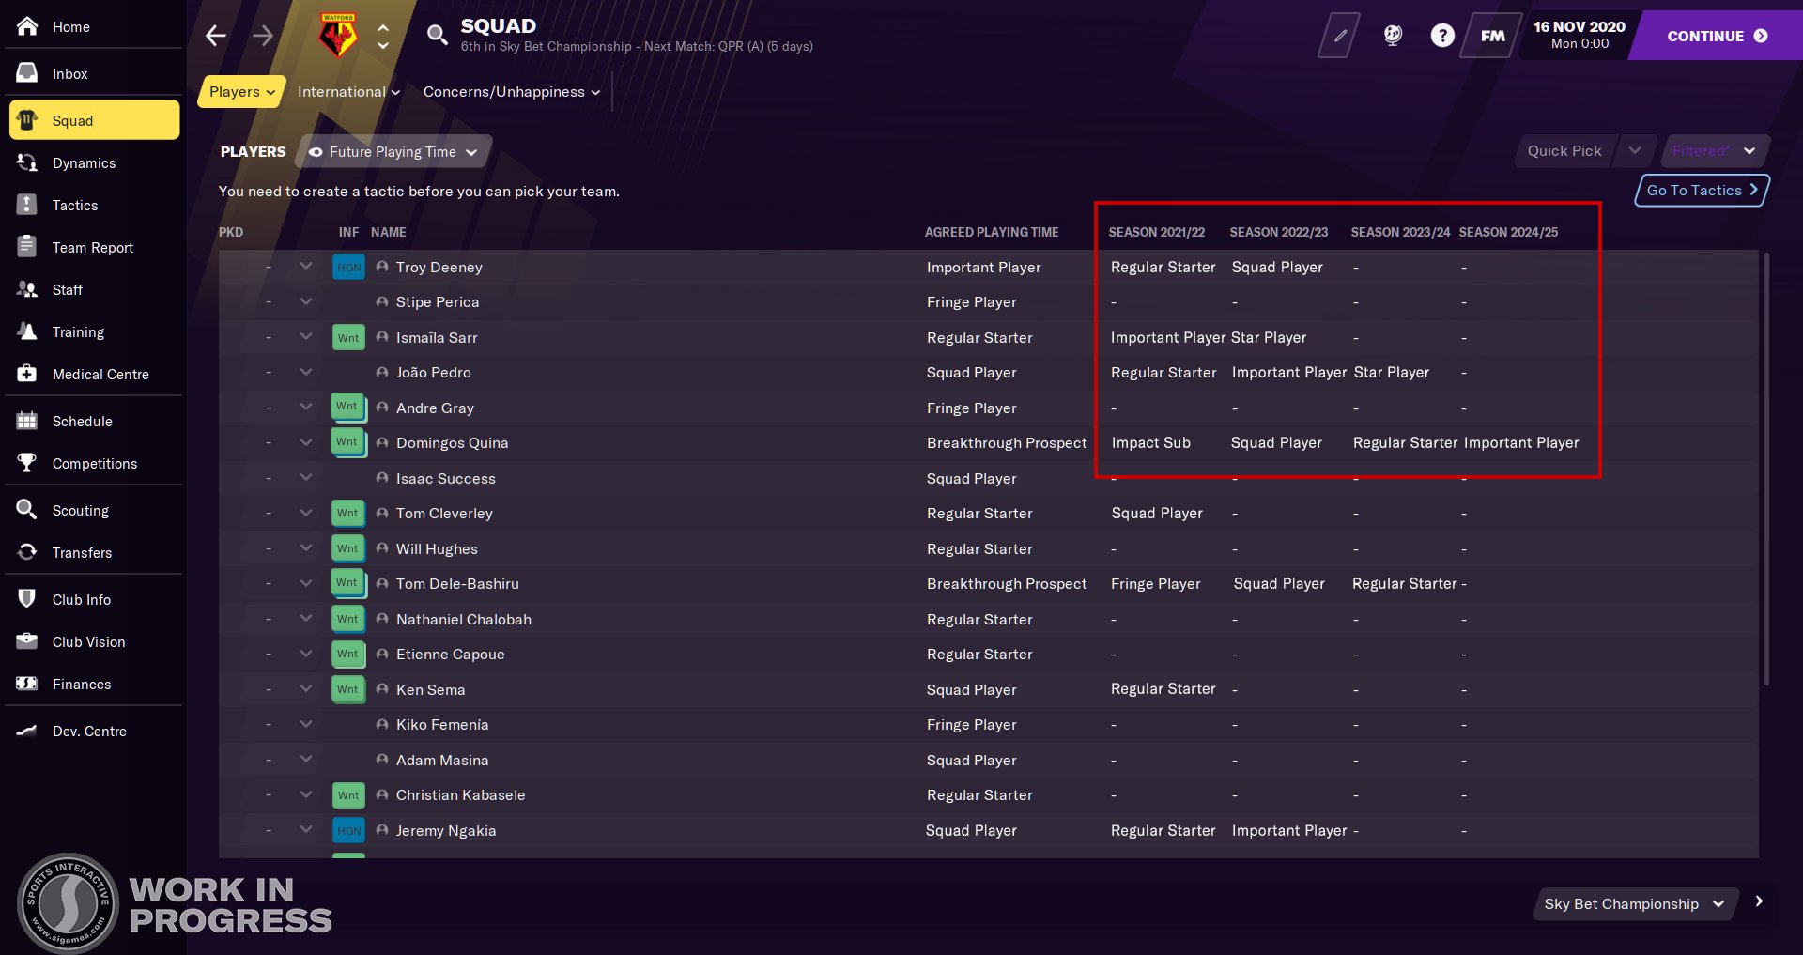Viewport: 1803px width, 955px height.
Task: Open Competitions trophy item
Action: tap(94, 463)
